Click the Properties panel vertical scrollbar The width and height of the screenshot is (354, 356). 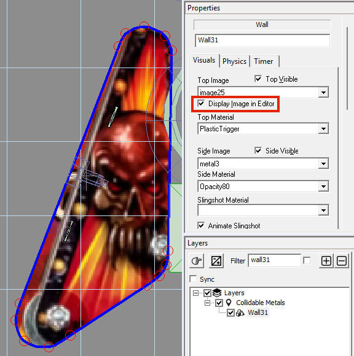pos(347,68)
